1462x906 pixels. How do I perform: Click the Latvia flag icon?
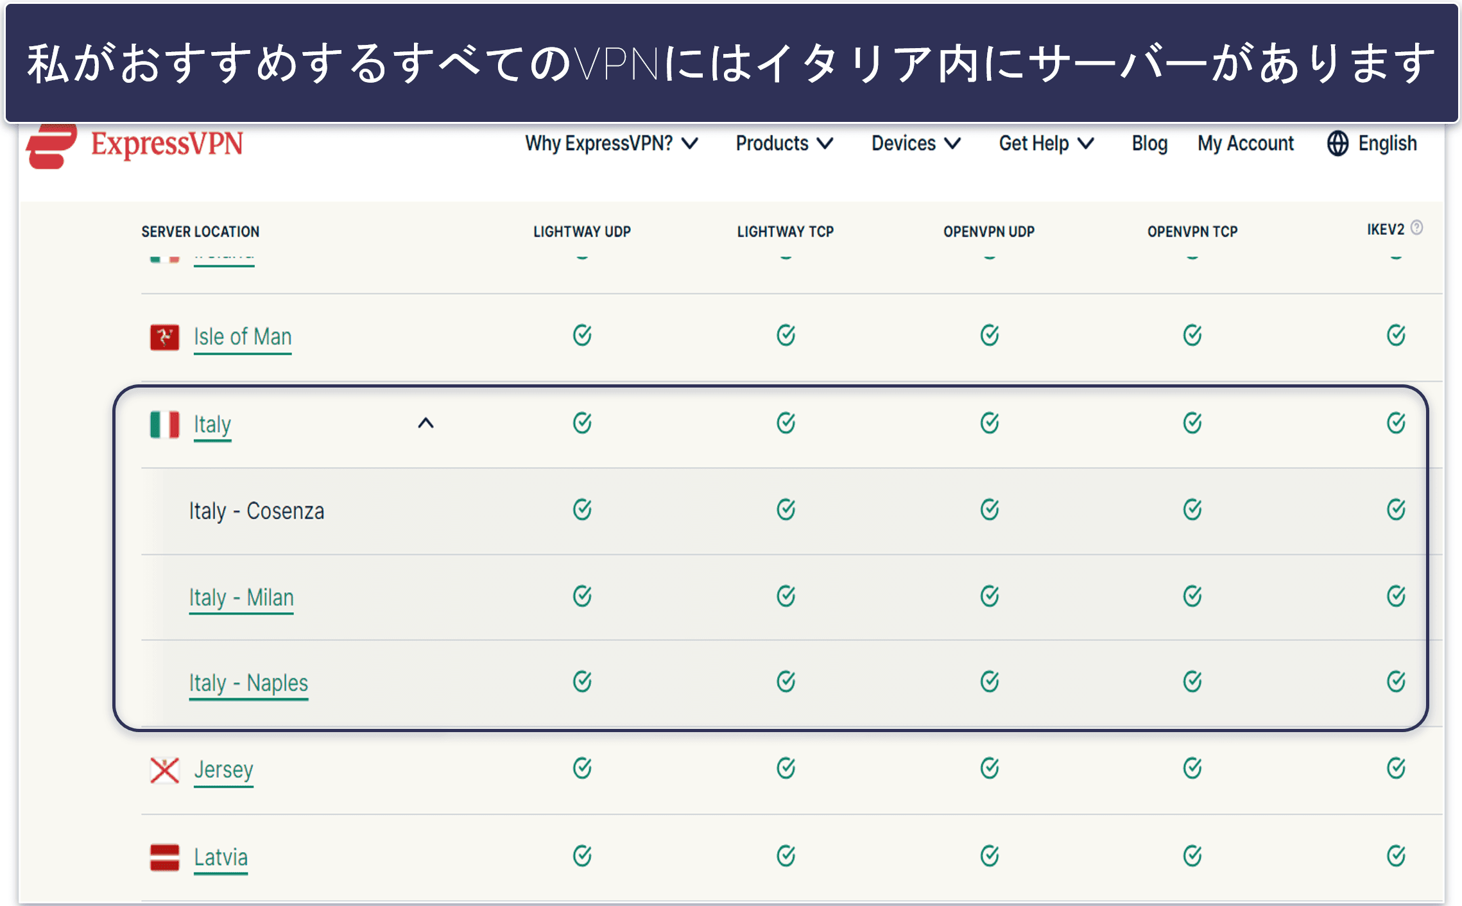(x=164, y=857)
